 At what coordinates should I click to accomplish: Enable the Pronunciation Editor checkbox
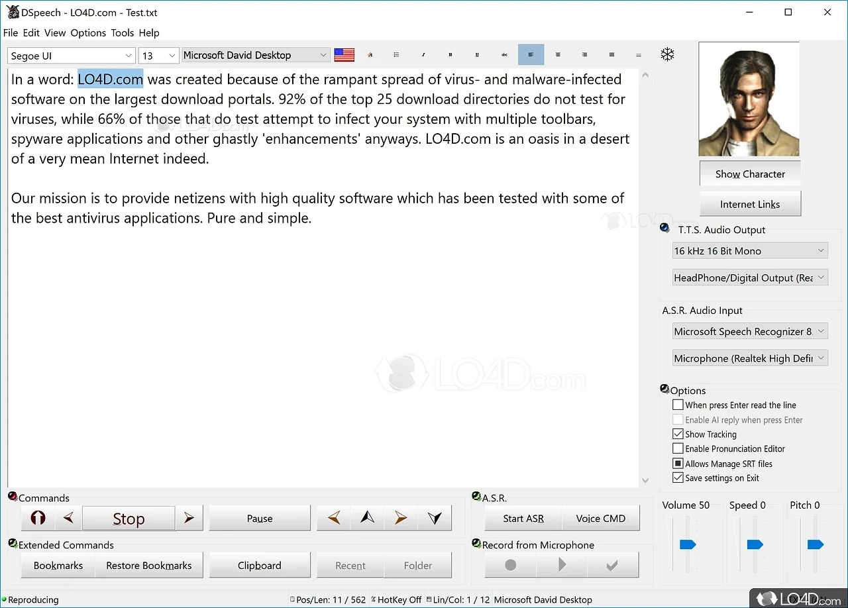(678, 448)
